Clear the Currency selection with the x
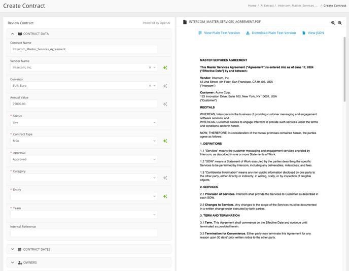This screenshot has width=349, height=271. [x=150, y=86]
